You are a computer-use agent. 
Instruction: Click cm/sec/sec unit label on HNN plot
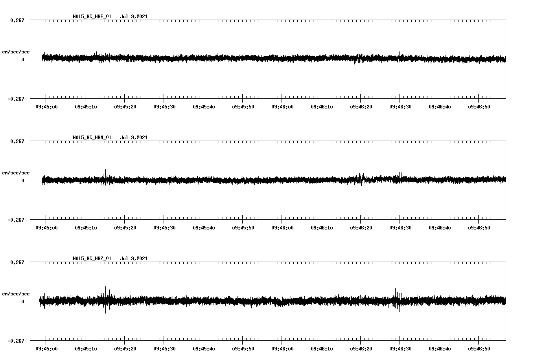16,173
